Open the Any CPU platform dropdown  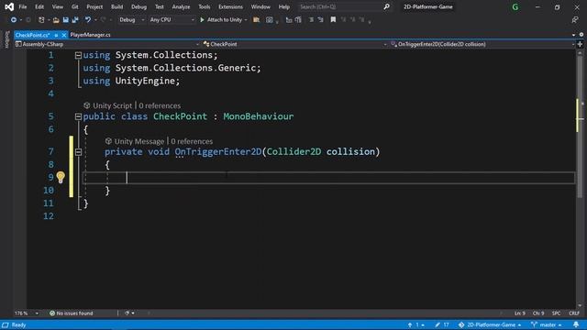[x=172, y=20]
